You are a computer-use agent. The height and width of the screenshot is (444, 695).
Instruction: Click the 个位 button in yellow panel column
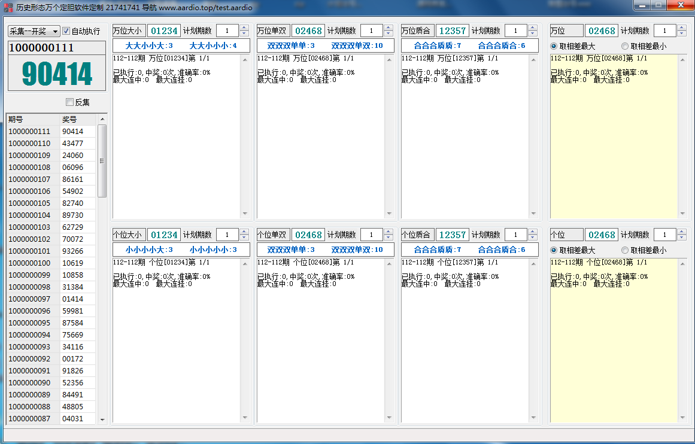[x=566, y=235]
